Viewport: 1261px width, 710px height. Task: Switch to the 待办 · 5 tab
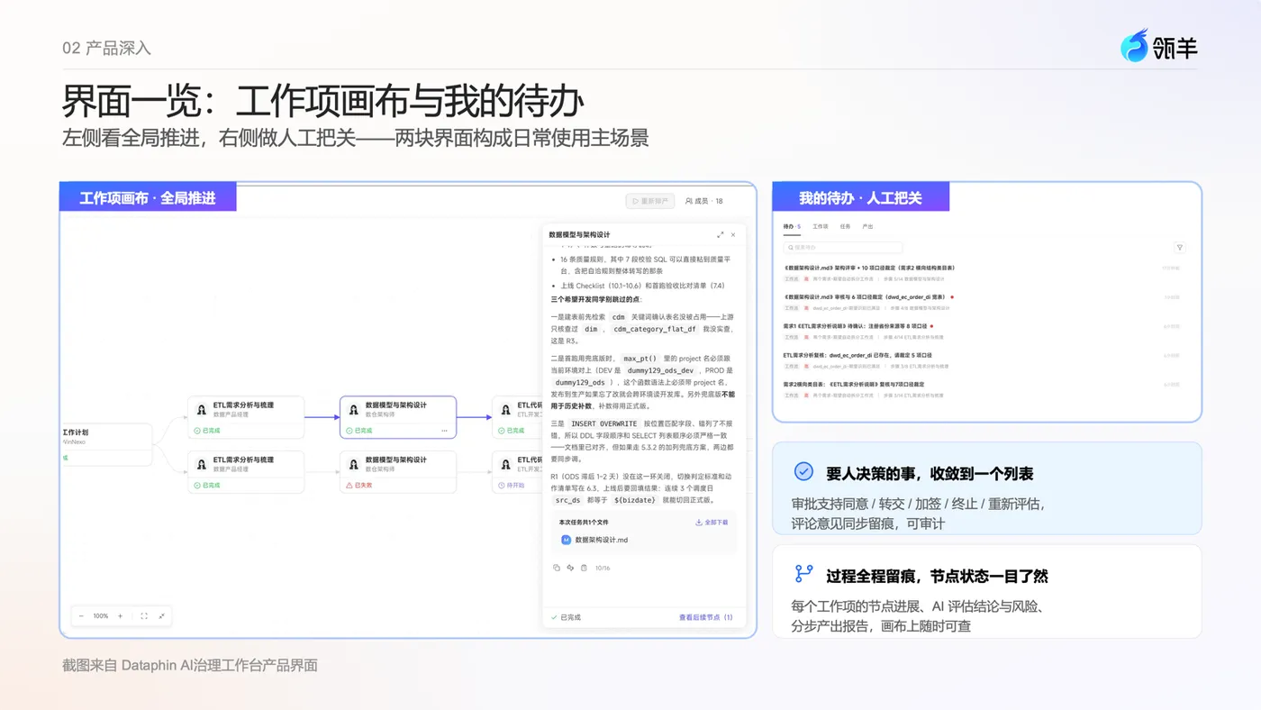(792, 226)
